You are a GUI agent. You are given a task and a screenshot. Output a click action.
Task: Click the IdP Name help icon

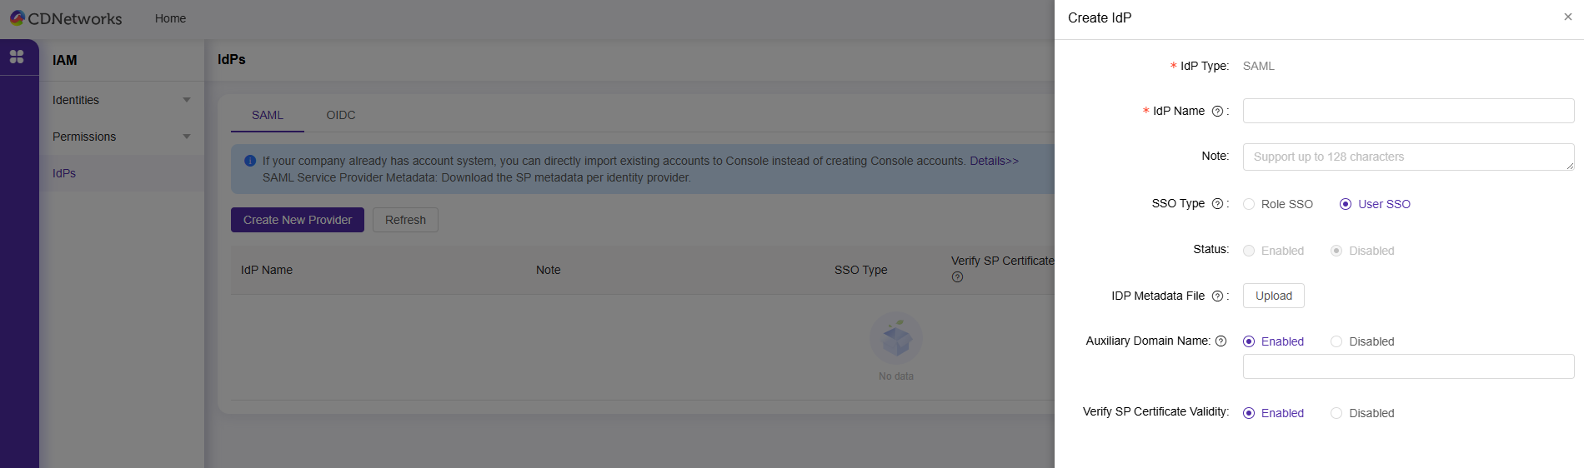pyautogui.click(x=1217, y=112)
